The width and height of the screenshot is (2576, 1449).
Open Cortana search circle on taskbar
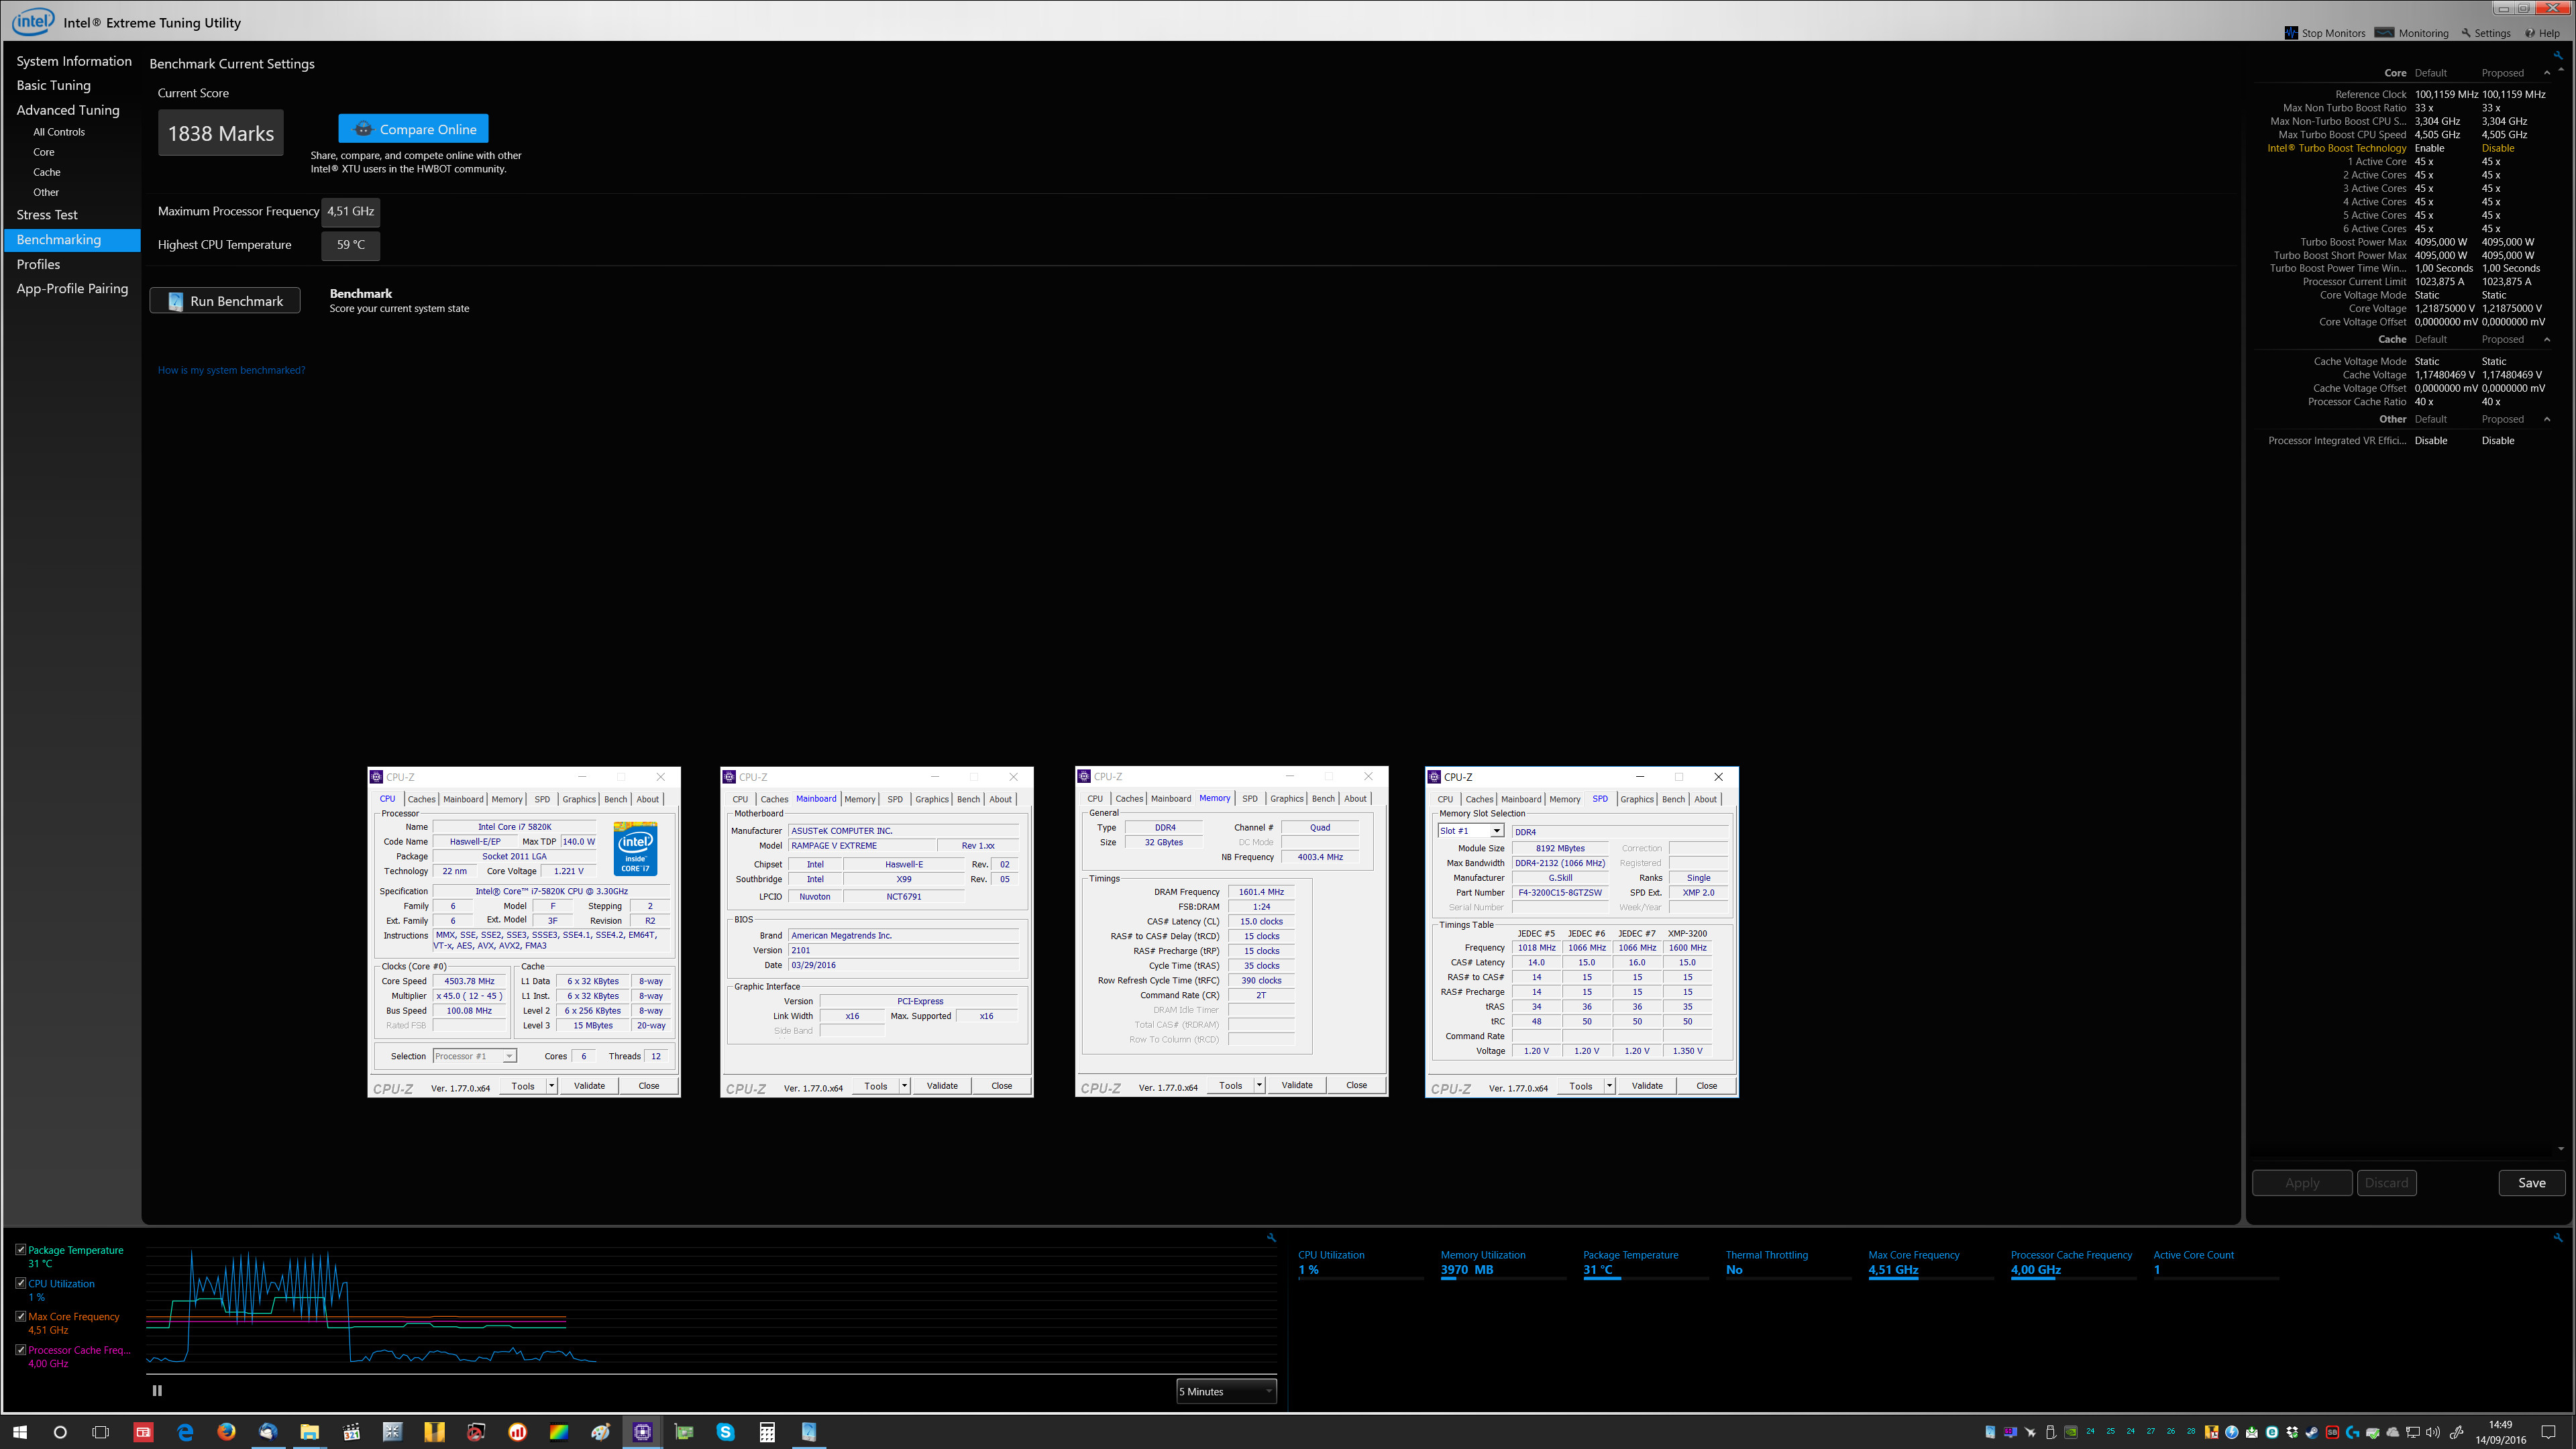point(60,1432)
